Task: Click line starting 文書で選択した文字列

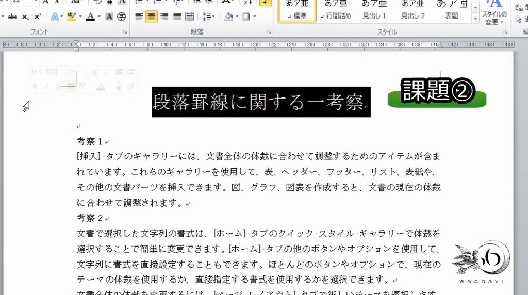Action: click(259, 234)
